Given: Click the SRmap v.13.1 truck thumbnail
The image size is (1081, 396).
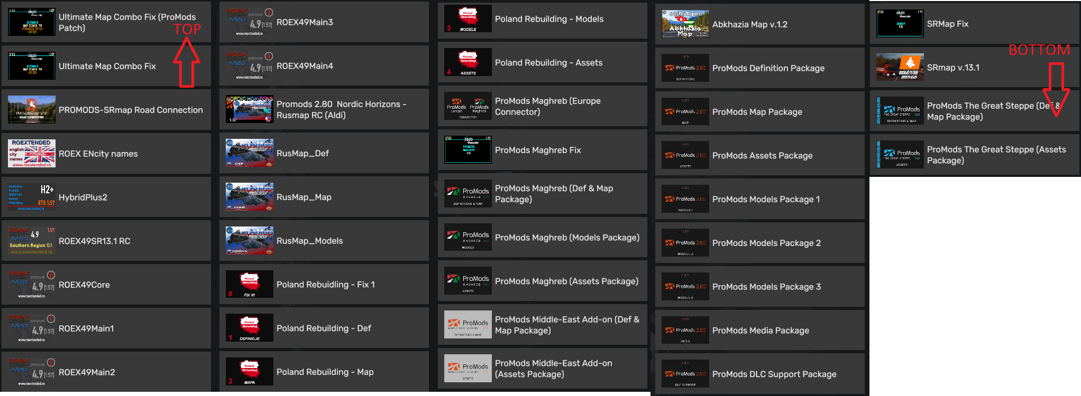Looking at the screenshot, I should [x=900, y=68].
